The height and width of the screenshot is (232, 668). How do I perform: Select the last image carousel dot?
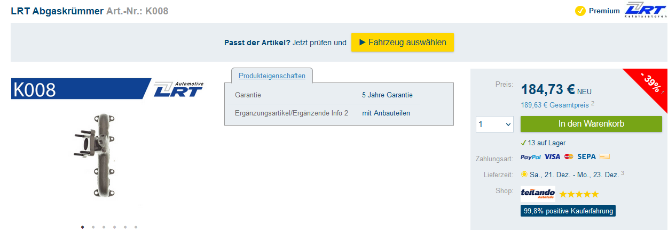click(x=136, y=227)
